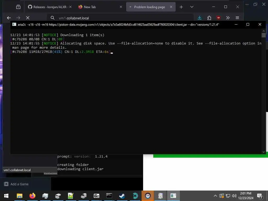Close the New Tab tab
The width and height of the screenshot is (268, 201).
(x=121, y=7)
